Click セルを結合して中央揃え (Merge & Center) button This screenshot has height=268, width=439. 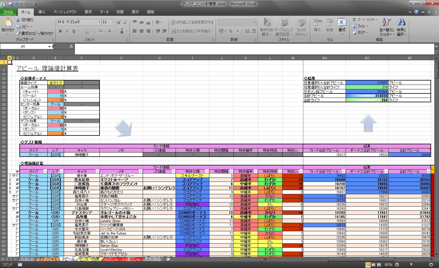(x=193, y=31)
